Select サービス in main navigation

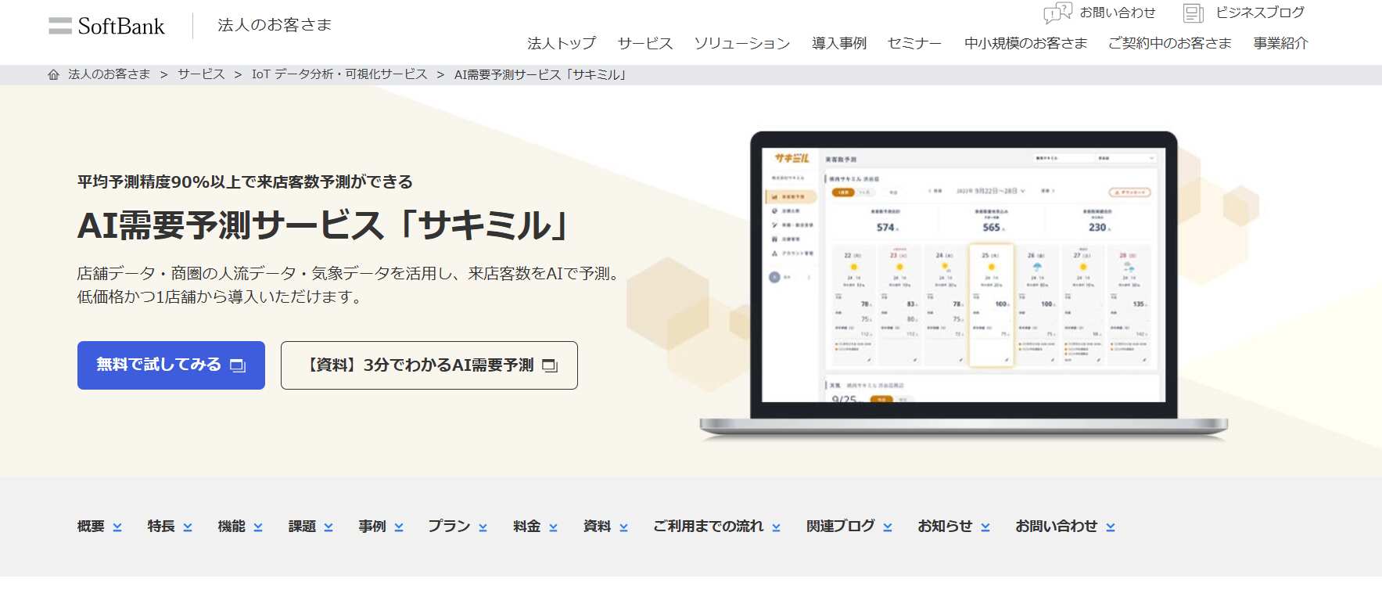pyautogui.click(x=645, y=43)
